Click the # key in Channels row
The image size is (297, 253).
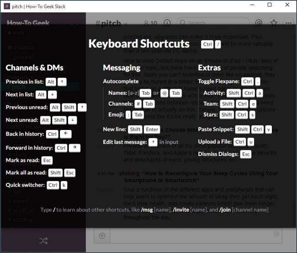tap(138, 104)
